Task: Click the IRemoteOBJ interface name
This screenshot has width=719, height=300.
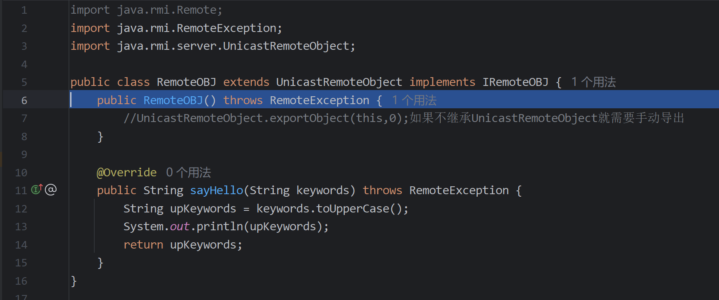Action: click(515, 82)
